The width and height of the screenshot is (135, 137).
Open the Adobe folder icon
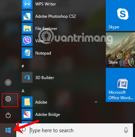click(x=27, y=102)
